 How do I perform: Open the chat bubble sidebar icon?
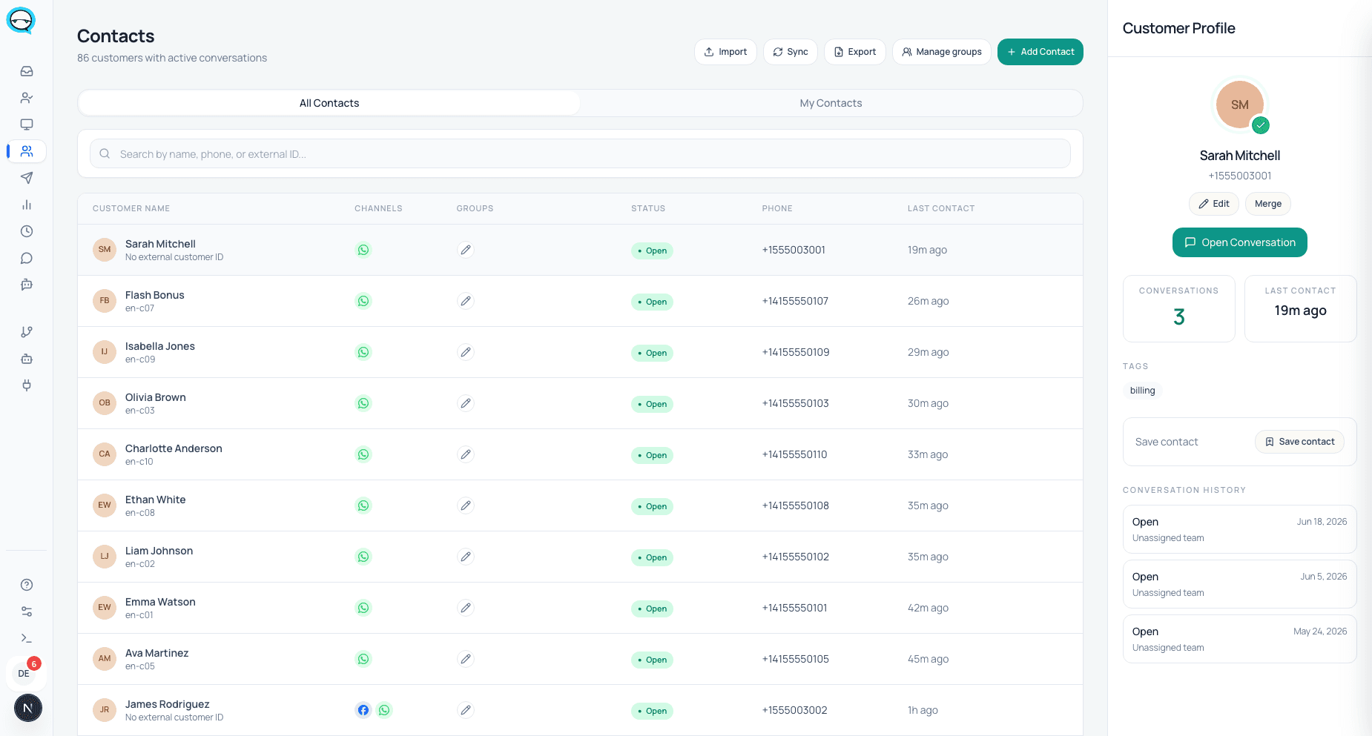[27, 258]
